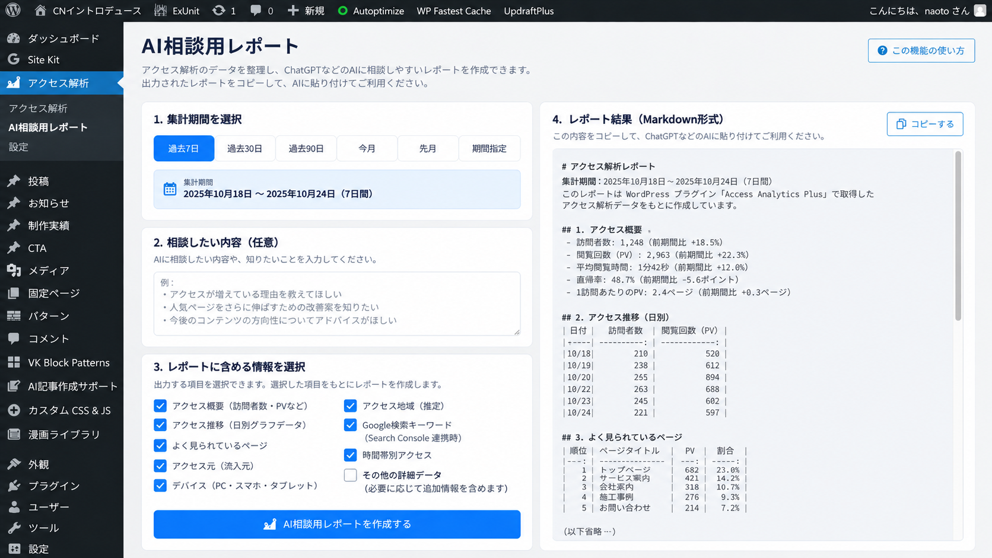Uncheck Google検索キーワード checkbox
The height and width of the screenshot is (558, 992).
[x=350, y=425]
